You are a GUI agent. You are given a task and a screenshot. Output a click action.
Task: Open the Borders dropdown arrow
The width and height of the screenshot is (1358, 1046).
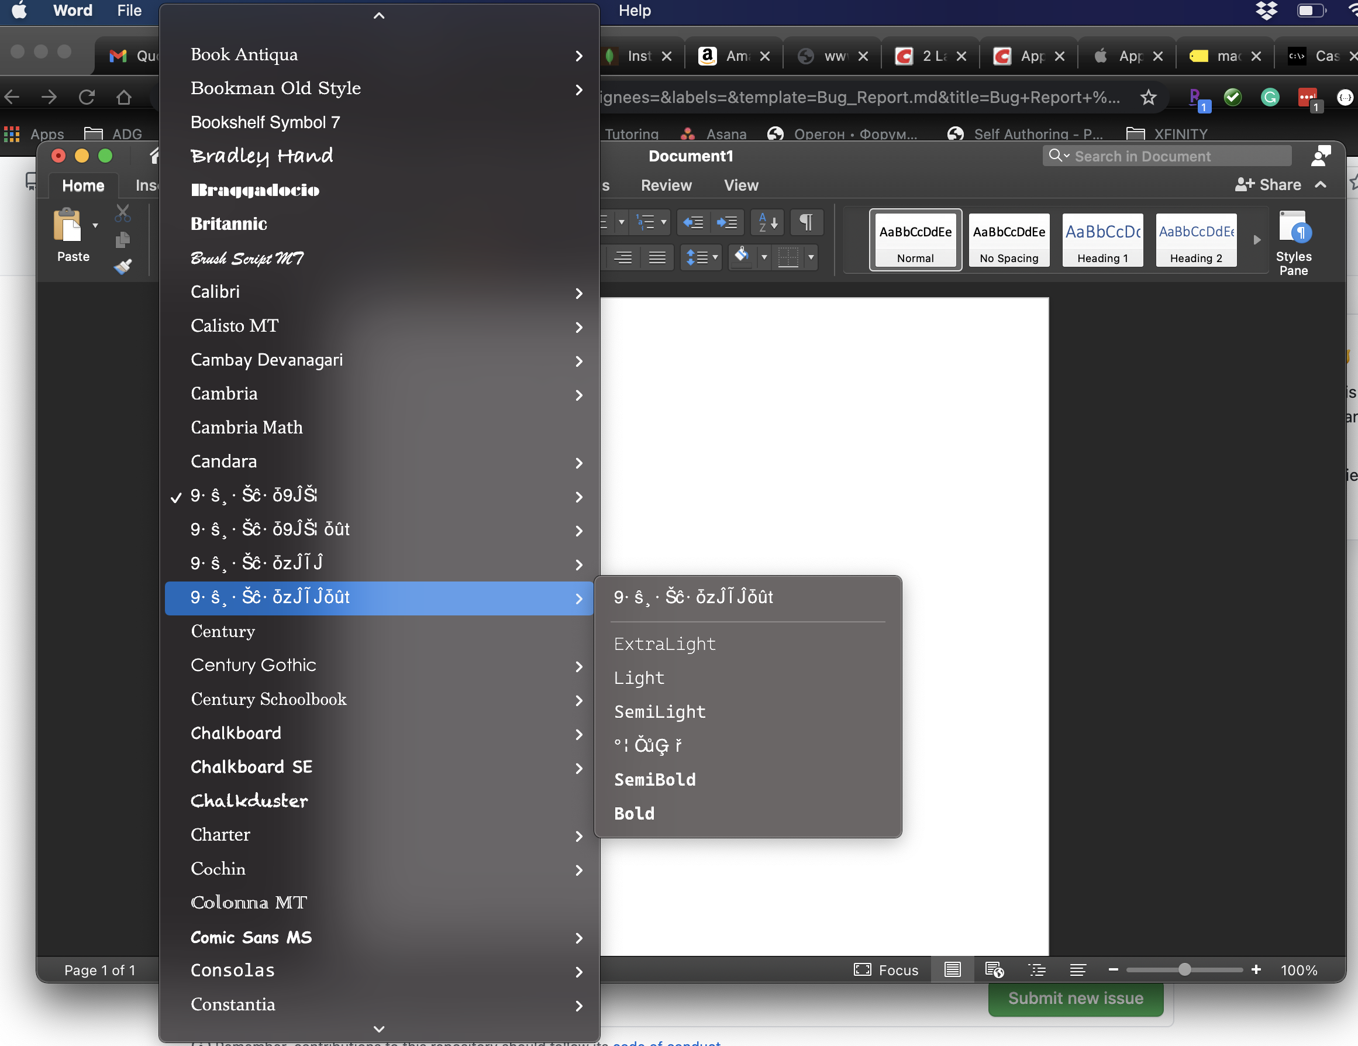click(x=811, y=257)
